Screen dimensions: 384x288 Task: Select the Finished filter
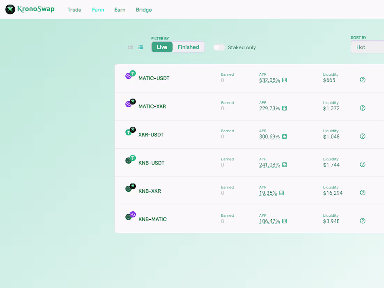188,47
